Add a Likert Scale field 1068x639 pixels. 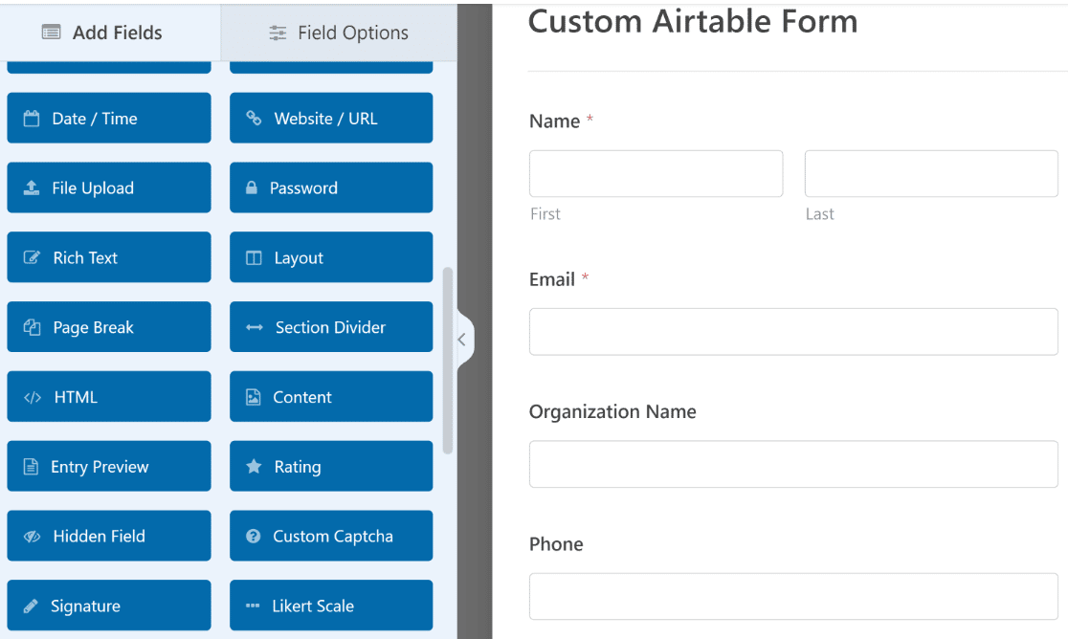click(331, 606)
